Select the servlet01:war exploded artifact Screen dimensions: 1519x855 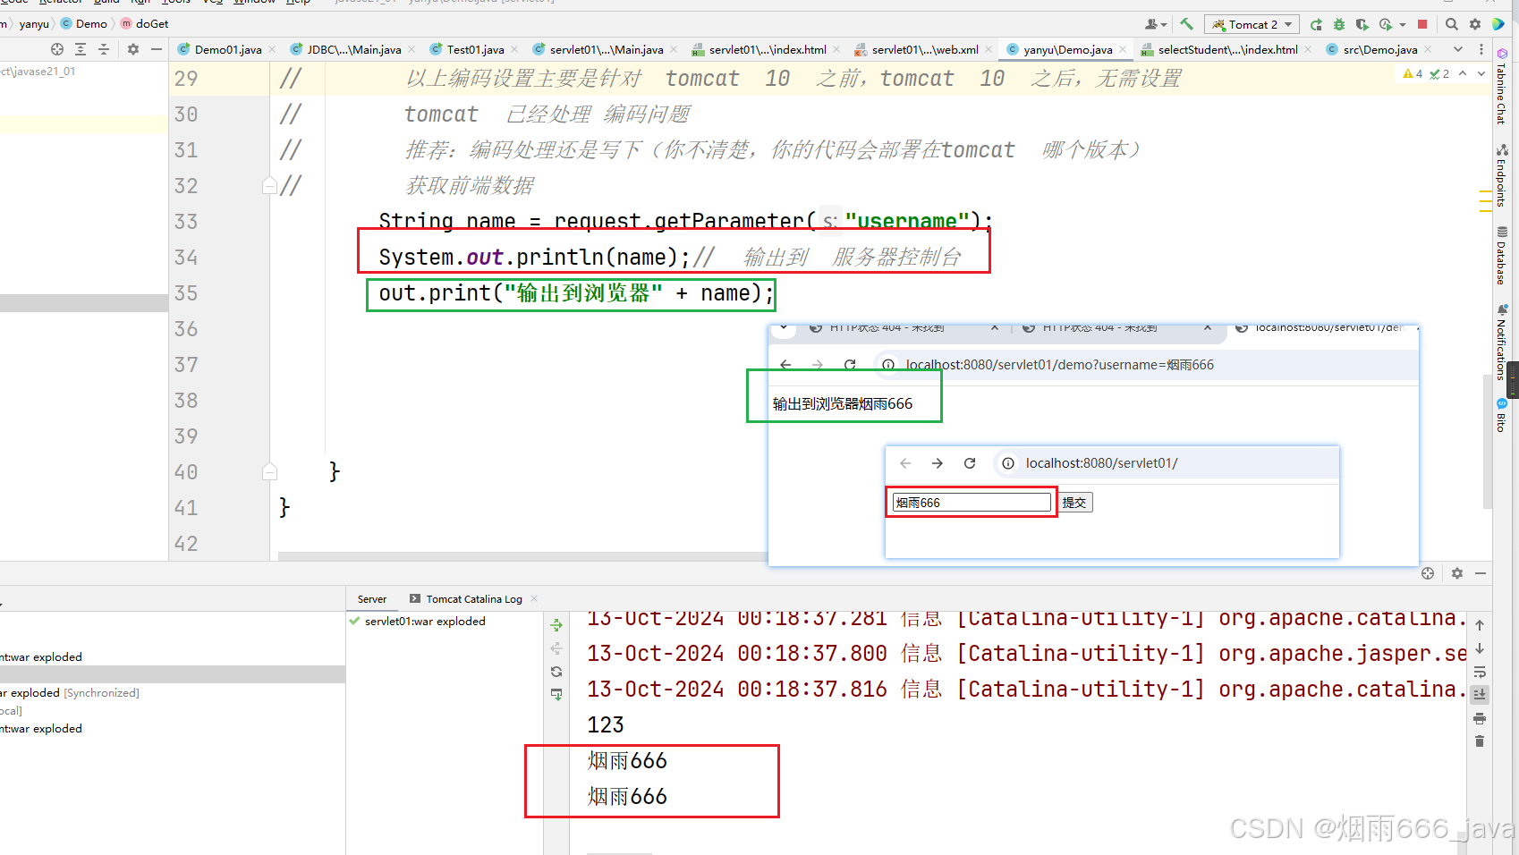[x=417, y=621]
